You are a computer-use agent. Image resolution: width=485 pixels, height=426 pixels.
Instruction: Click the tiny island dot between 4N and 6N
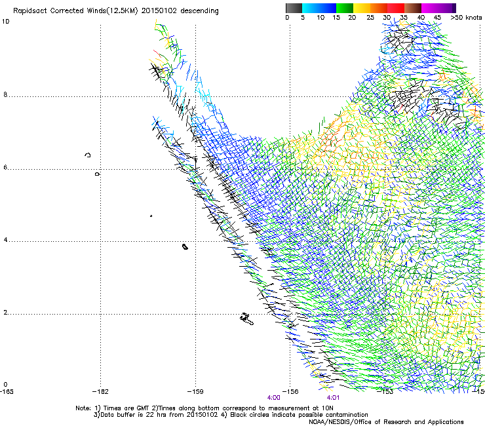click(151, 216)
